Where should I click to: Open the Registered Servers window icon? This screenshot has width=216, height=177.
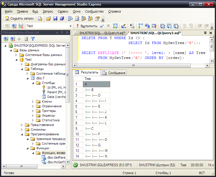pos(70,18)
